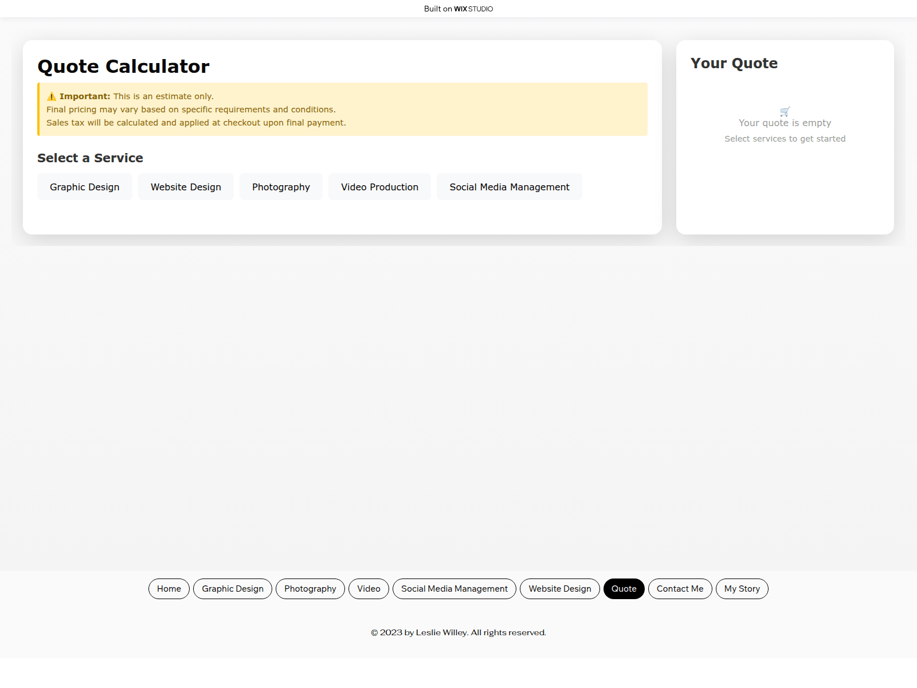Open Social Media Management footer link

(454, 589)
